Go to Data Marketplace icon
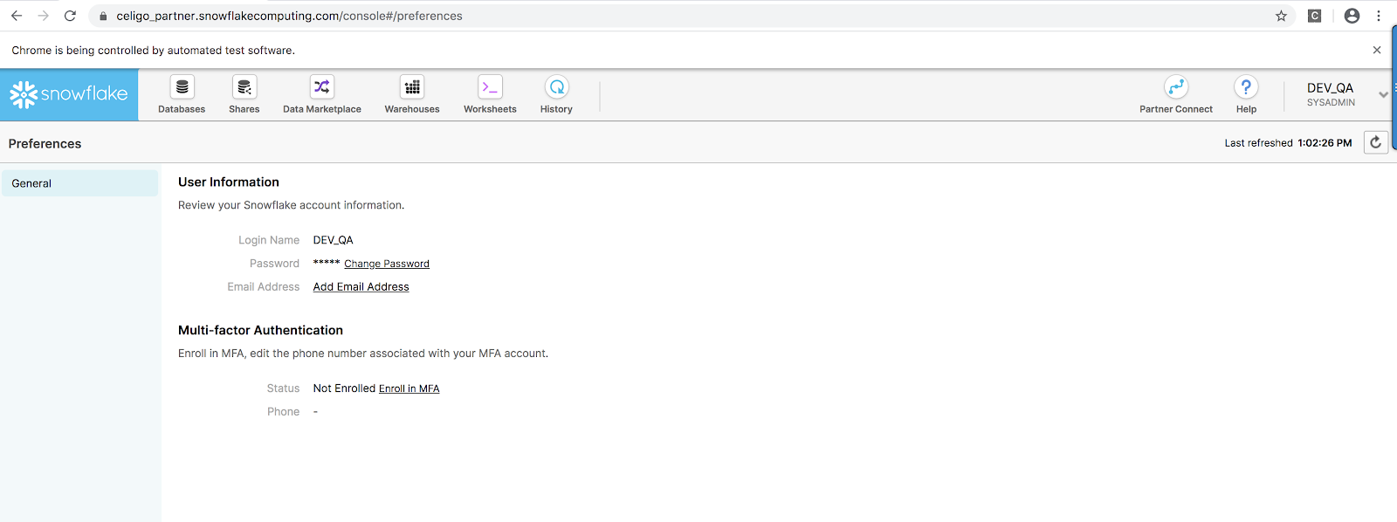1397x522 pixels. coord(322,87)
